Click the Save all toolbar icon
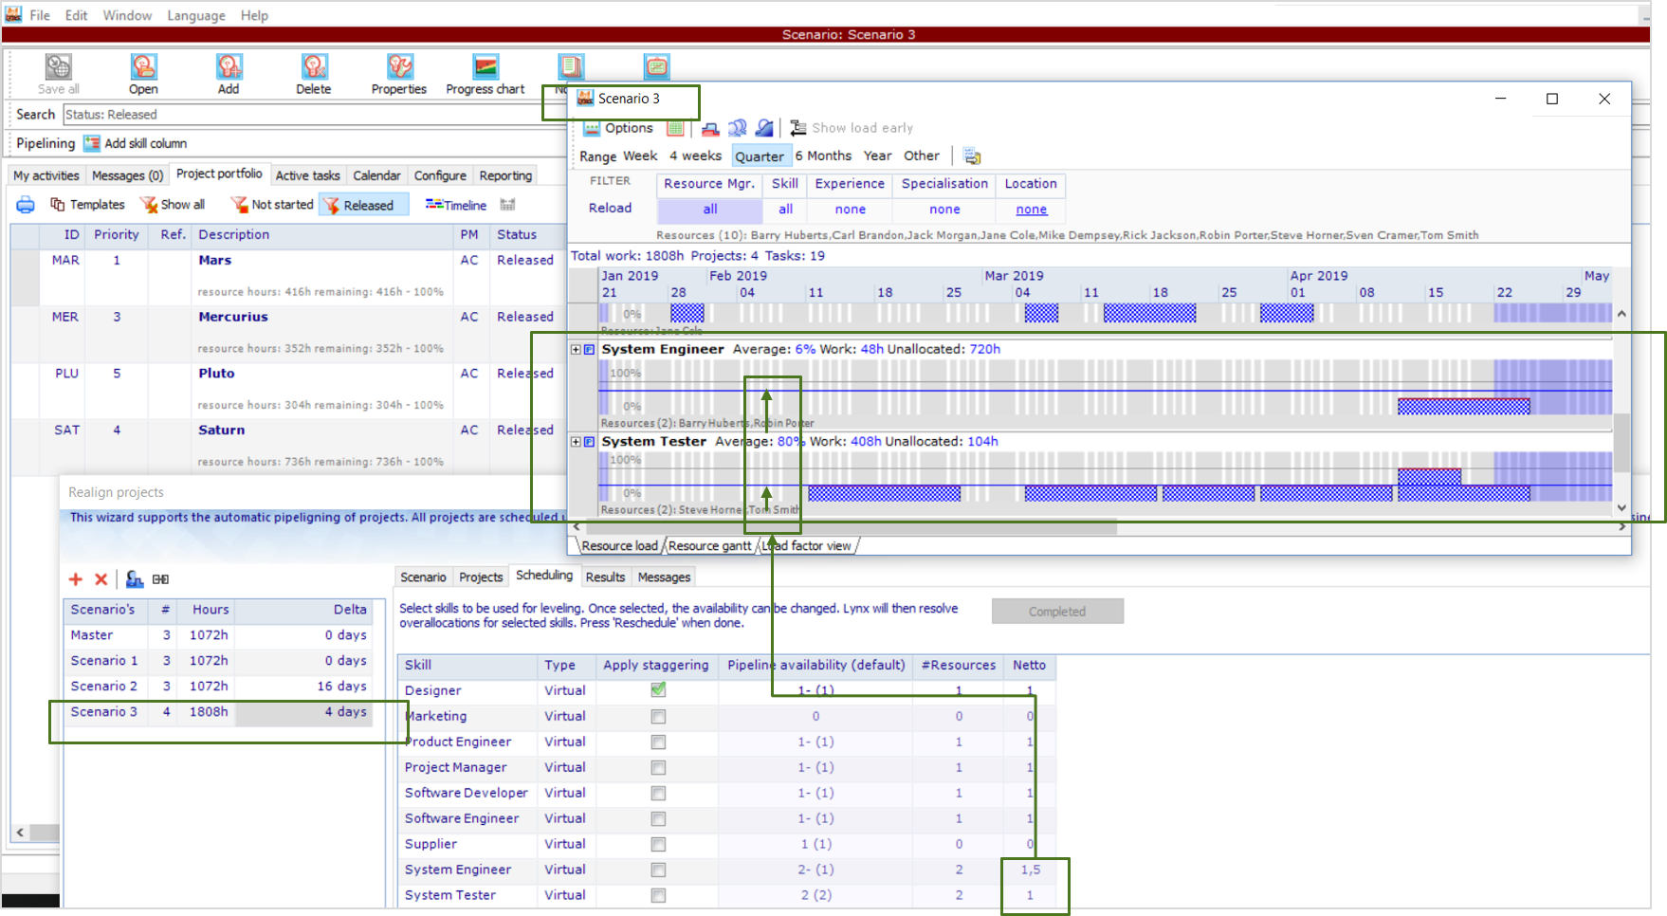 (x=58, y=67)
